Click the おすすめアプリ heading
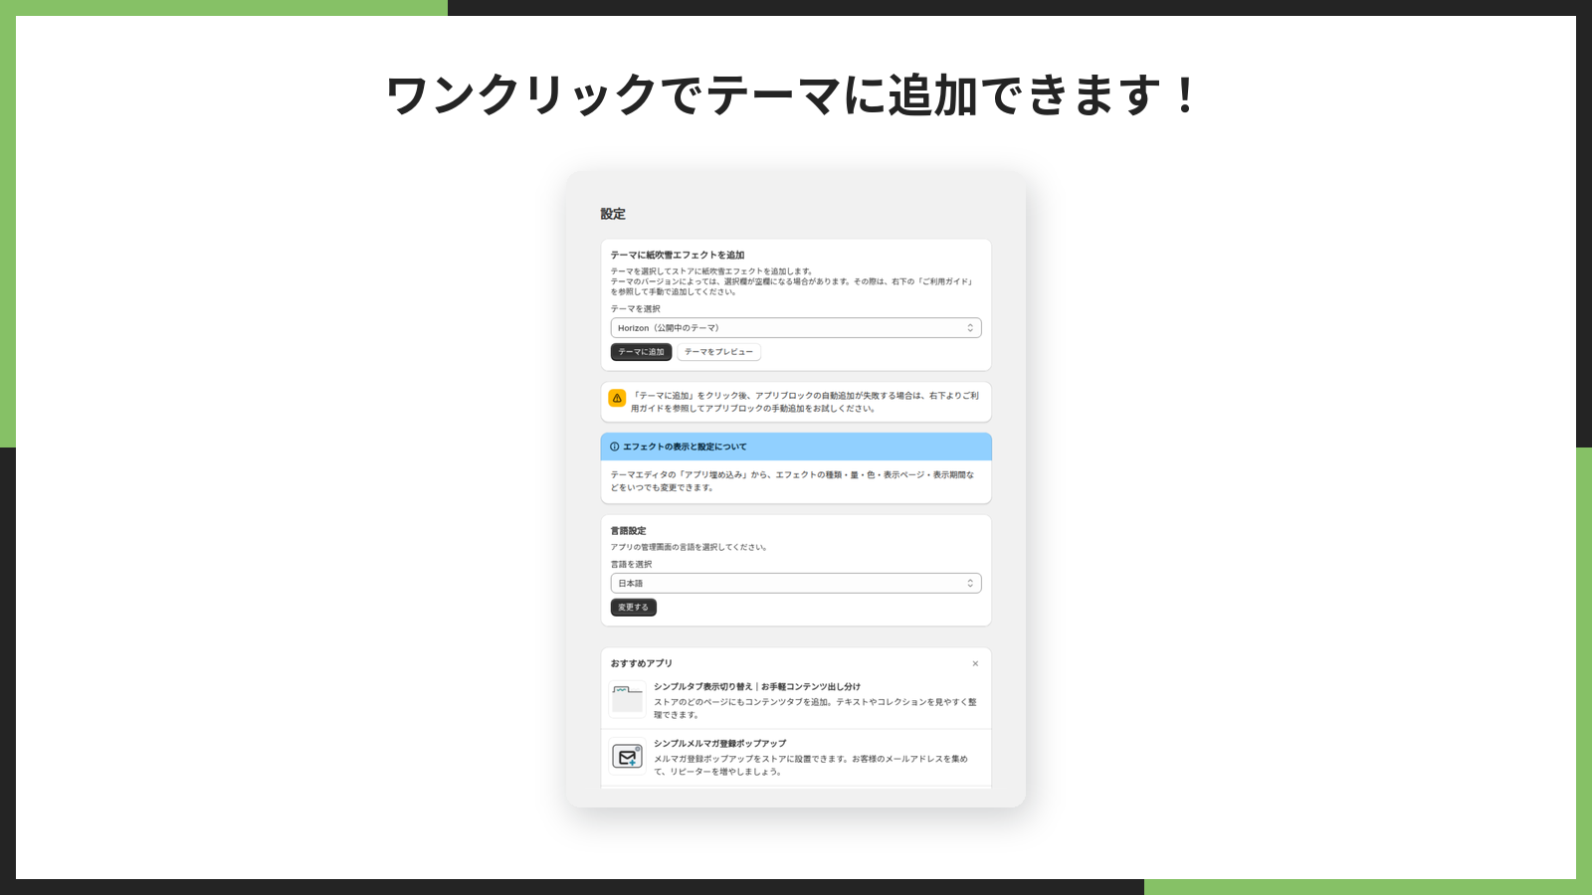Viewport: 1592px width, 895px height. [x=642, y=663]
